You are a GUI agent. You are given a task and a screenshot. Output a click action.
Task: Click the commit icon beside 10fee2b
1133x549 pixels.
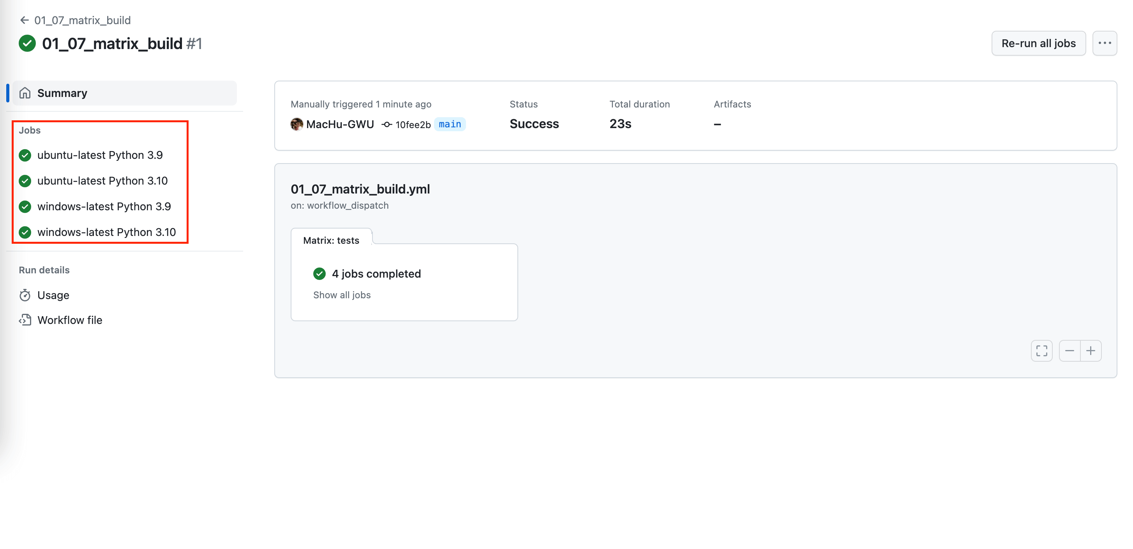386,124
